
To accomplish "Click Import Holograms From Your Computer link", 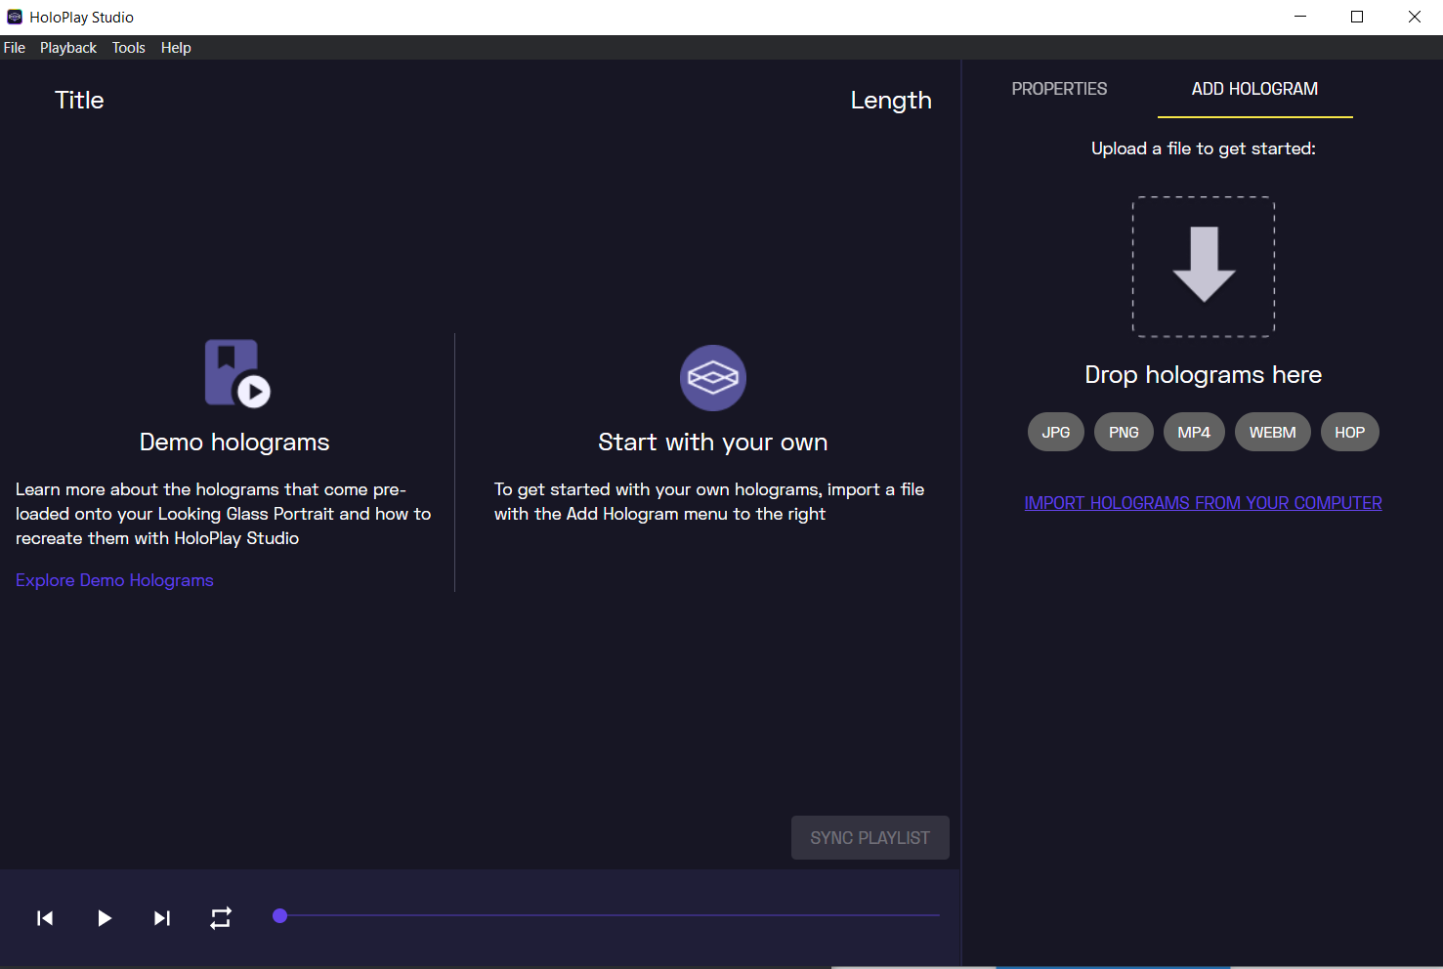I will pyautogui.click(x=1204, y=503).
